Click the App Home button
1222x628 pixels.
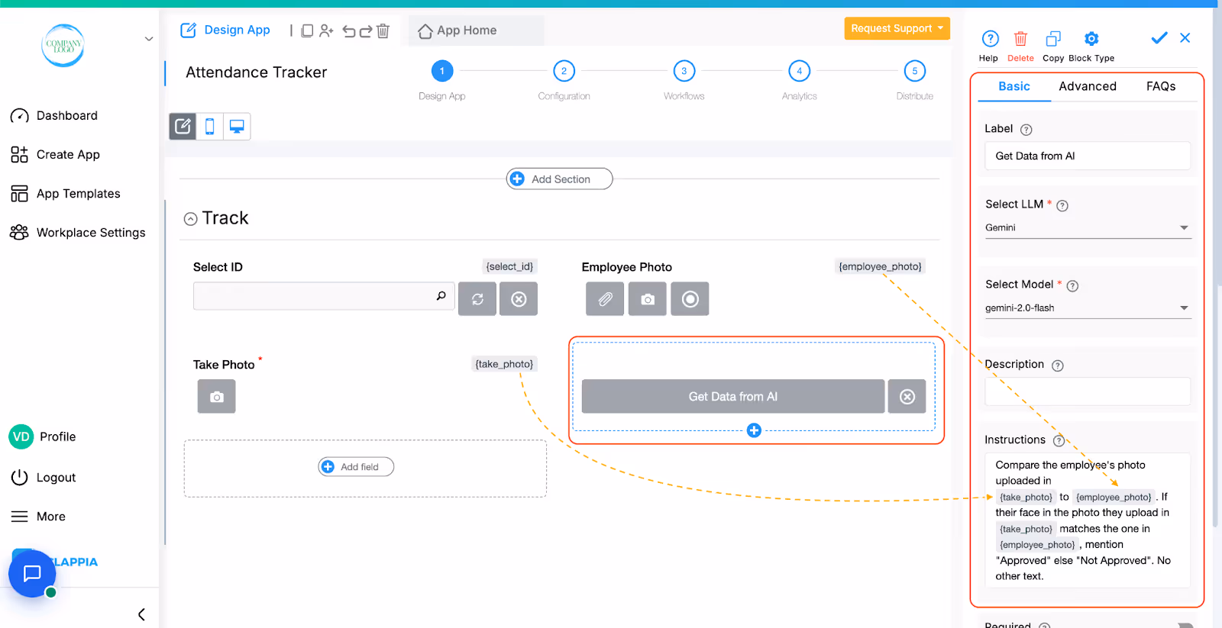(x=476, y=31)
